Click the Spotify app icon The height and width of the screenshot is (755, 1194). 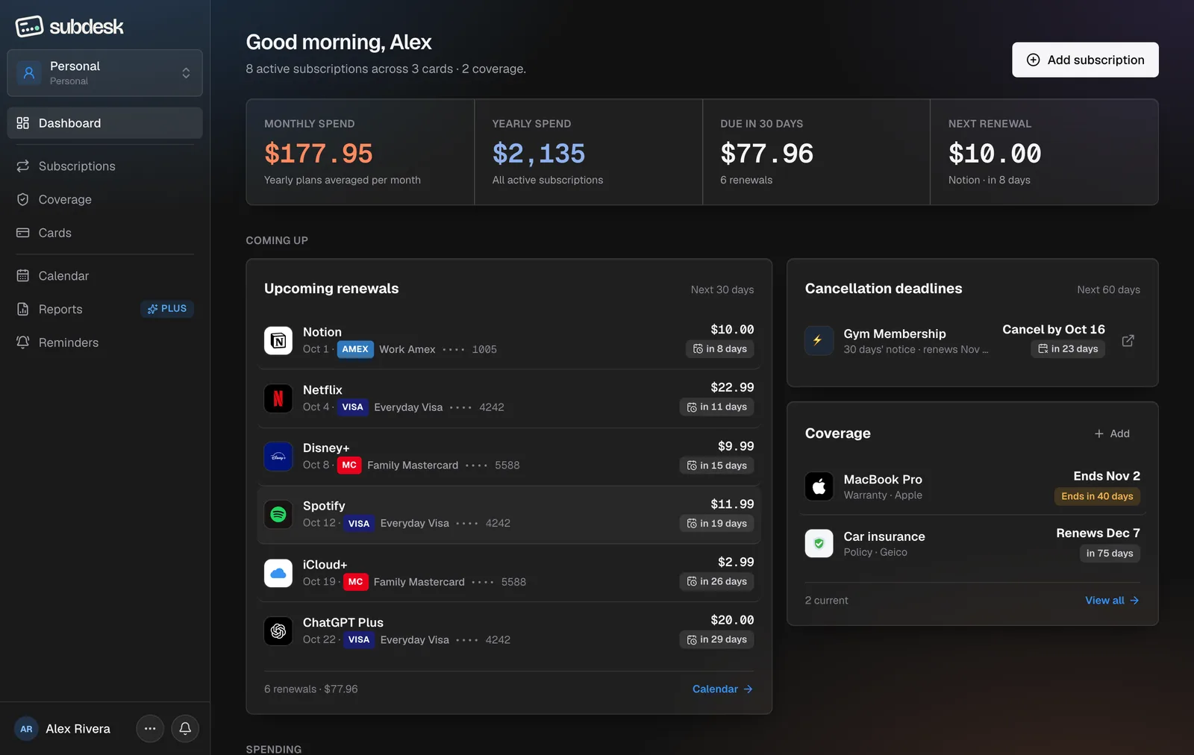[278, 515]
